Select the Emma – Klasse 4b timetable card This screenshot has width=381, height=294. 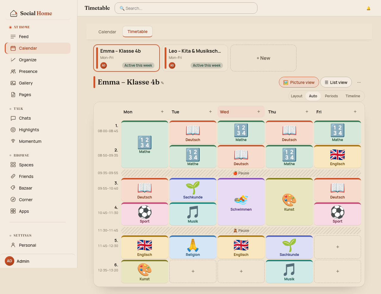(x=127, y=58)
